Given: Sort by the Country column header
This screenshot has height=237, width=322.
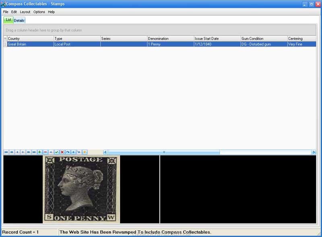Looking at the screenshot, I should (x=31, y=39).
